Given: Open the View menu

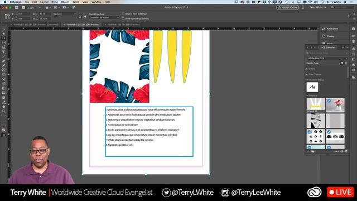Looking at the screenshot, I should (x=85, y=2).
